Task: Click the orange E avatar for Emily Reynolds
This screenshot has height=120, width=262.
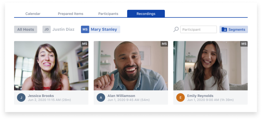Action: pyautogui.click(x=180, y=98)
